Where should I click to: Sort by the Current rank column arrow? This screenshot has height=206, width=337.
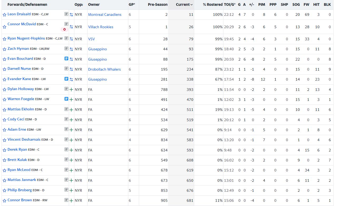[x=192, y=5]
